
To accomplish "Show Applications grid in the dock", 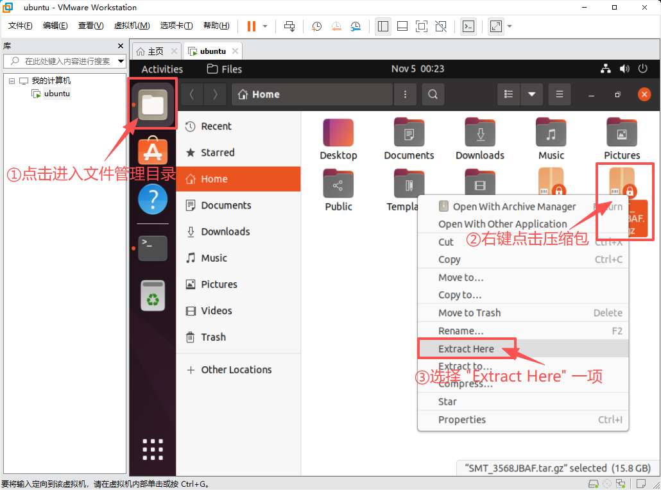I will [153, 449].
